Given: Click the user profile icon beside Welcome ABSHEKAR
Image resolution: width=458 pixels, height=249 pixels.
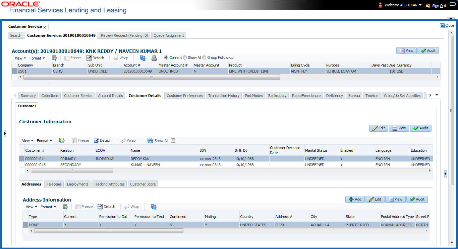Looking at the screenshot, I should coord(380,5).
